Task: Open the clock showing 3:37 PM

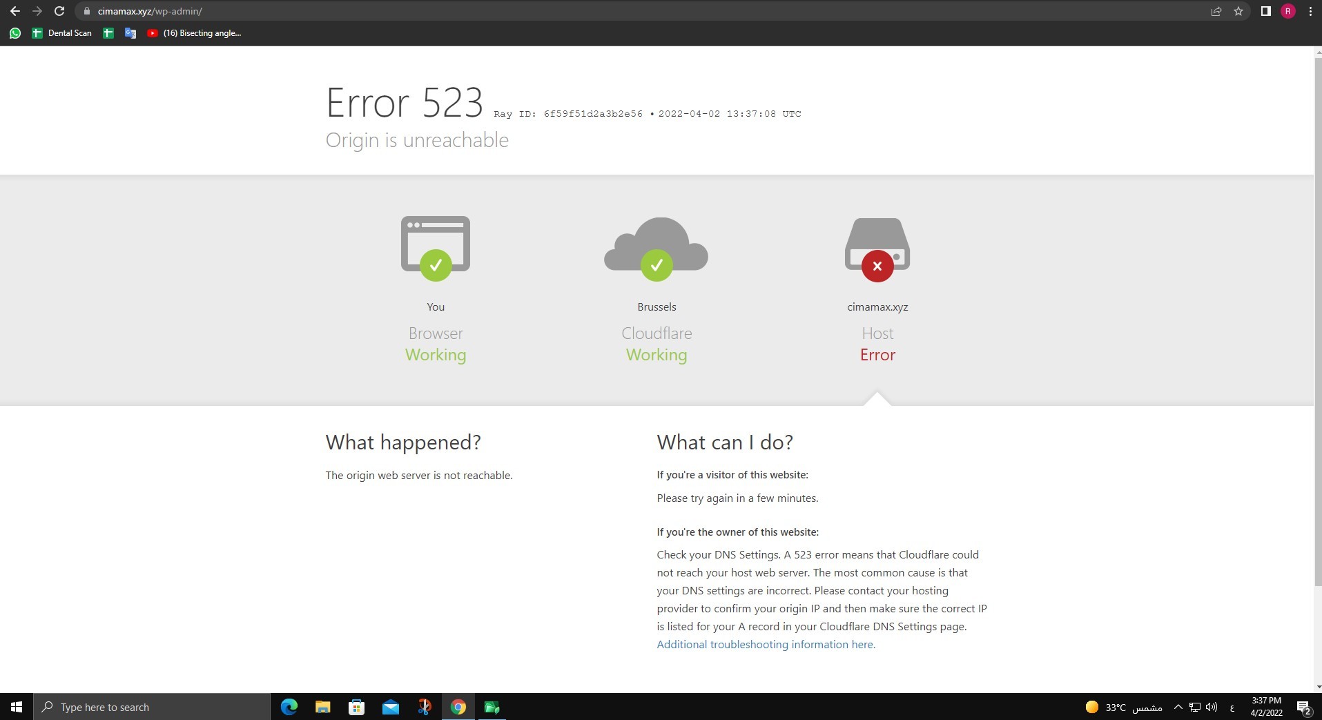Action: 1266,707
